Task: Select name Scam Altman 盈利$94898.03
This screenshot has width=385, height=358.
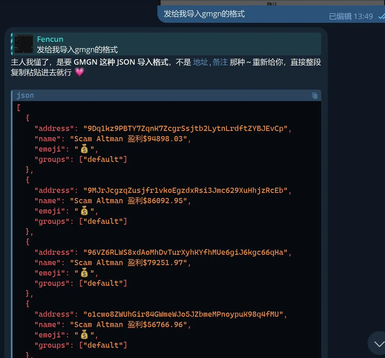Action: pyautogui.click(x=128, y=139)
